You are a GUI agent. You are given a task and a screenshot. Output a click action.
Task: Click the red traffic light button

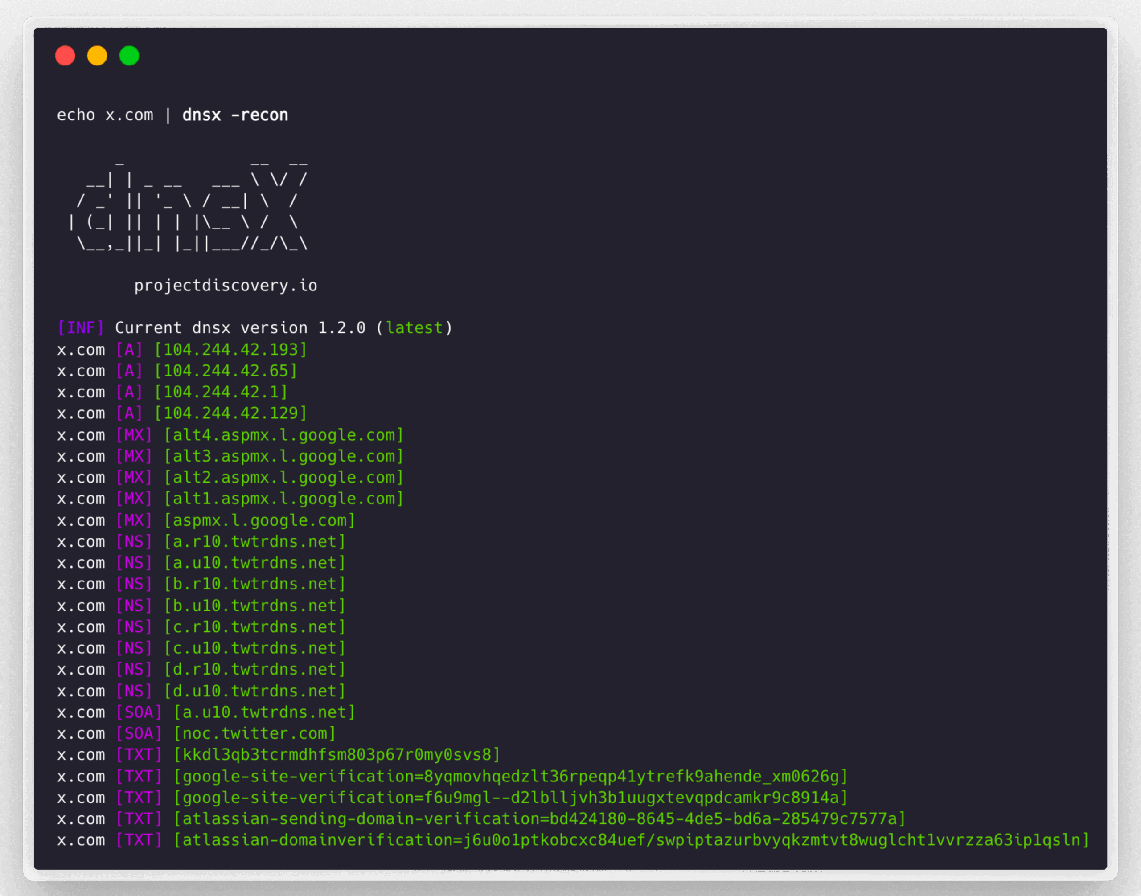(65, 55)
